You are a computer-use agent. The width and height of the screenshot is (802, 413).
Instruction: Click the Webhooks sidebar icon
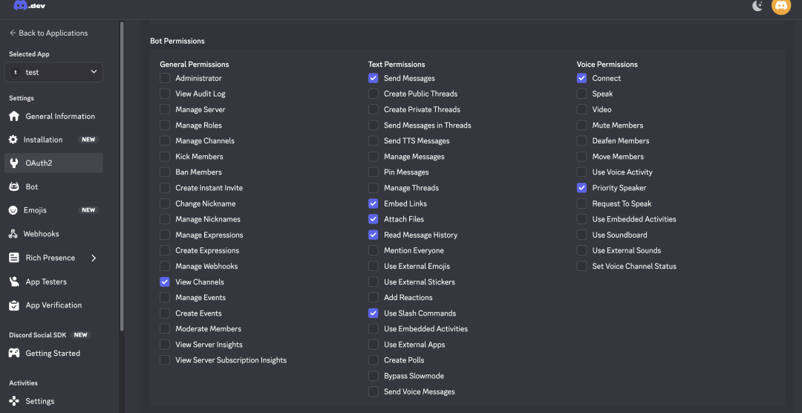click(13, 234)
